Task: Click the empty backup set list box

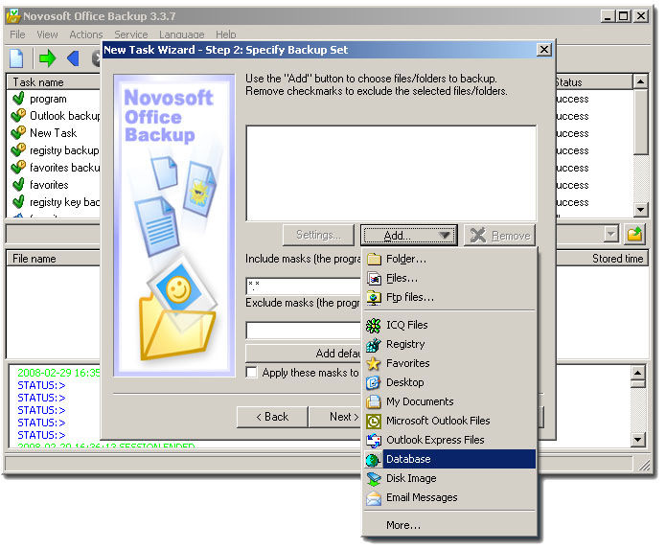Action: click(391, 172)
